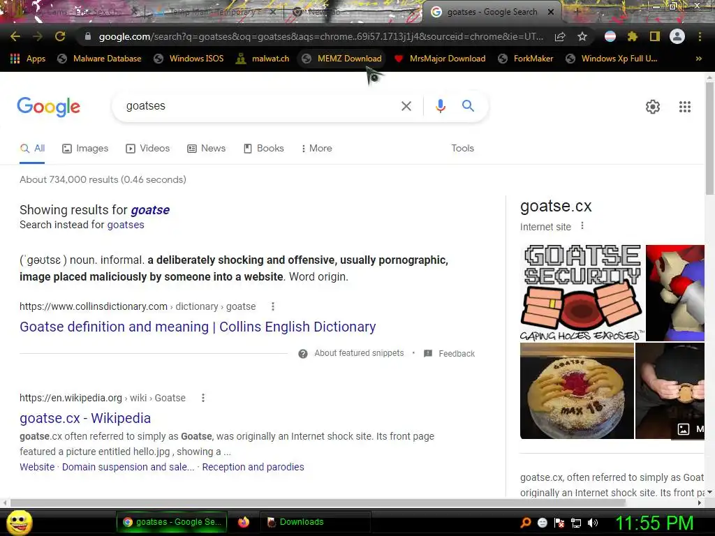This screenshot has width=715, height=536.
Task: Open the Apps bookmark shortcut
Action: (28, 59)
